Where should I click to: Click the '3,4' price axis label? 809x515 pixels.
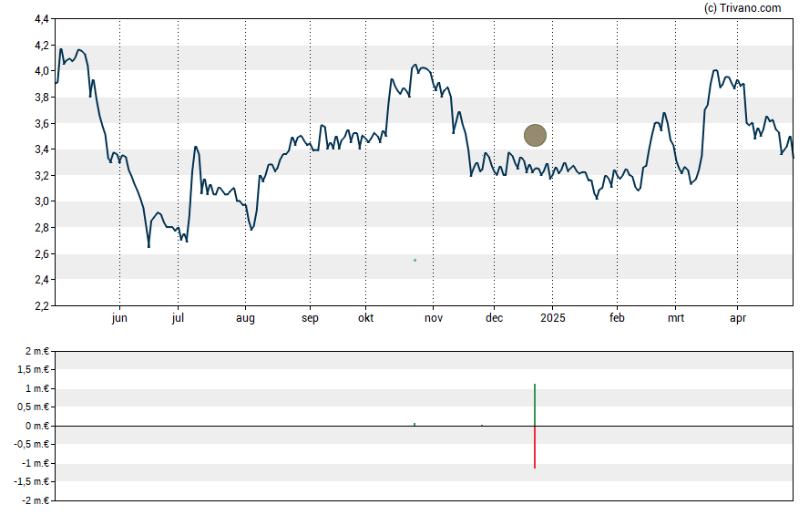click(x=42, y=149)
